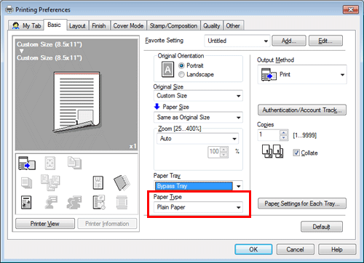The height and width of the screenshot is (263, 364).
Task: Click the grayed page icon with four arrows
Action: tap(50, 163)
